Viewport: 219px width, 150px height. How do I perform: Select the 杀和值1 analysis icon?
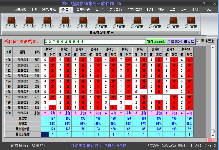[x=11, y=22]
